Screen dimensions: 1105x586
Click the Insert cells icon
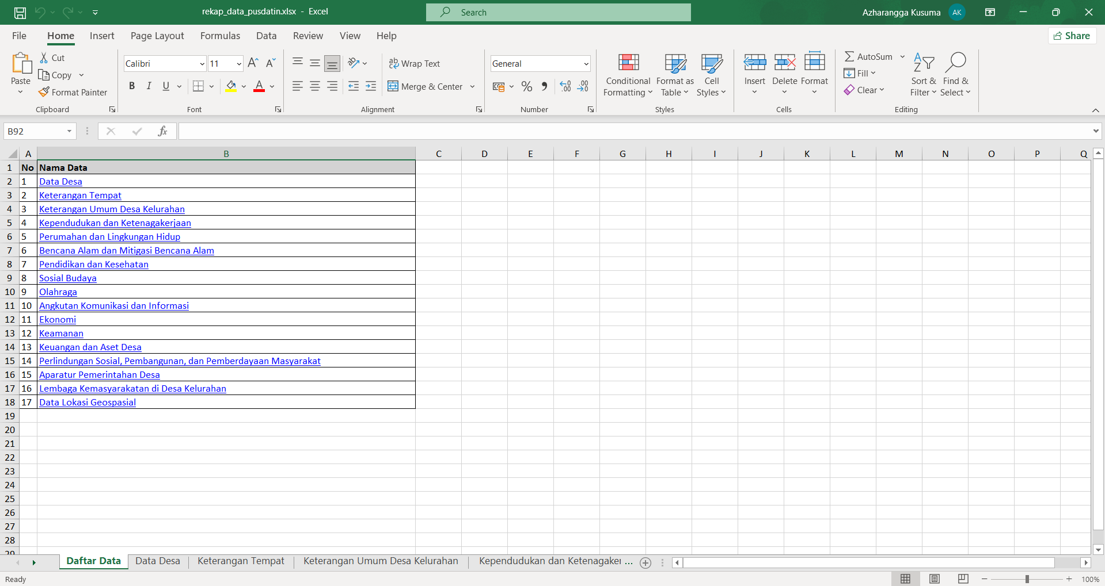(x=754, y=62)
